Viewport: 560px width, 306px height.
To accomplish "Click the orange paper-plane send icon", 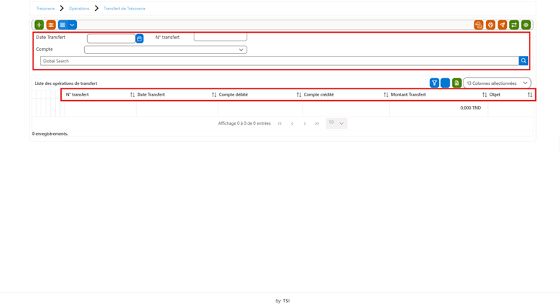I will pyautogui.click(x=502, y=25).
